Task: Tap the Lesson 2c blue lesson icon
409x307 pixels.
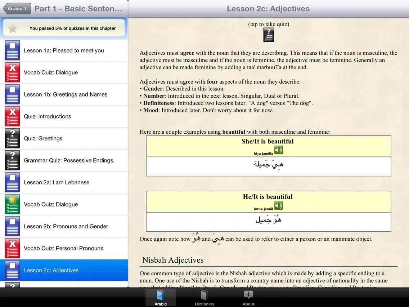Action: 12,270
